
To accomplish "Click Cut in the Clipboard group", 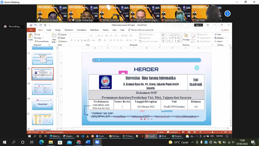I will point(37,34).
